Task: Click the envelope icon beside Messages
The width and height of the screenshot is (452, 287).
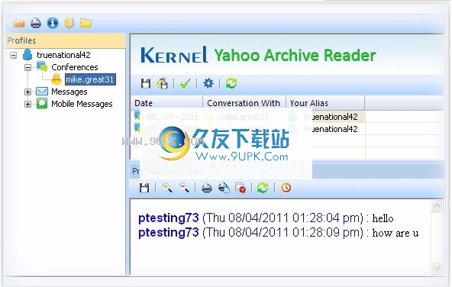Action: pyautogui.click(x=42, y=92)
